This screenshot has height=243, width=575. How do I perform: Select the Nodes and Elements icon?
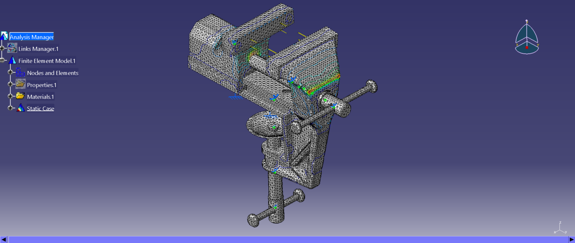20,72
